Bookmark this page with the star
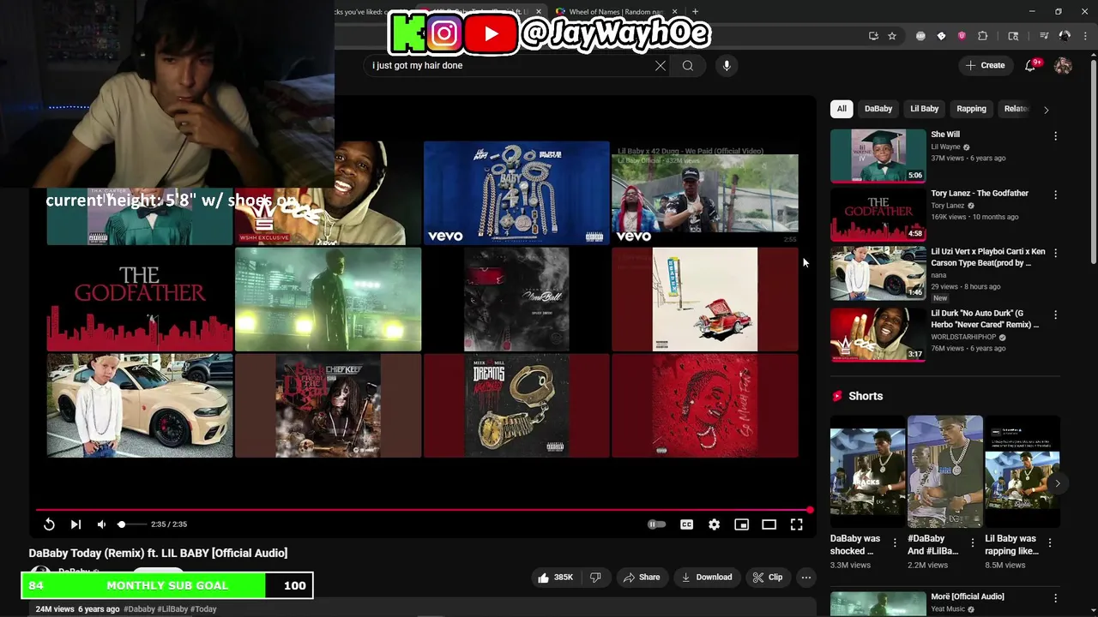 point(892,36)
